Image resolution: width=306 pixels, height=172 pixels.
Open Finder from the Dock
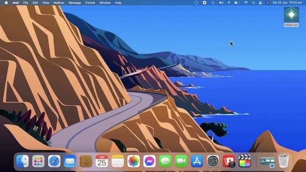click(22, 161)
